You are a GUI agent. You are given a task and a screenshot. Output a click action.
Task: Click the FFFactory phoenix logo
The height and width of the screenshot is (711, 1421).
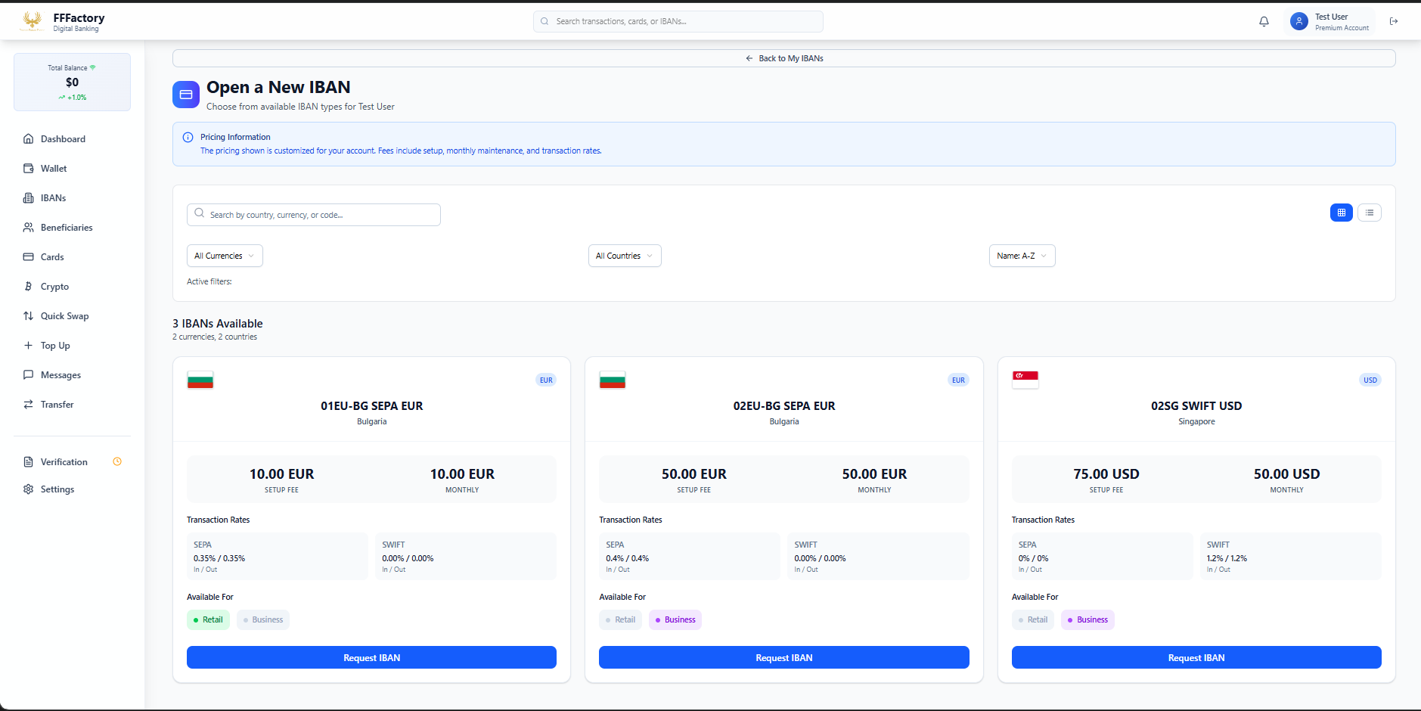[32, 22]
